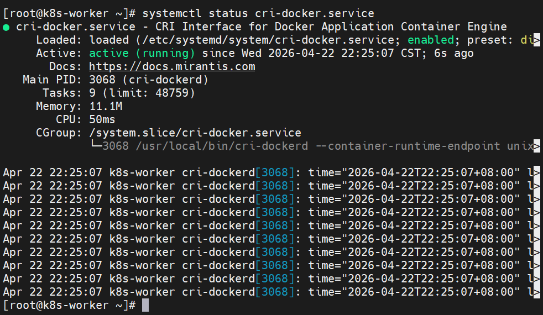The height and width of the screenshot is (315, 543).
Task: Click the truncation arrow on the first log line
Action: point(536,172)
